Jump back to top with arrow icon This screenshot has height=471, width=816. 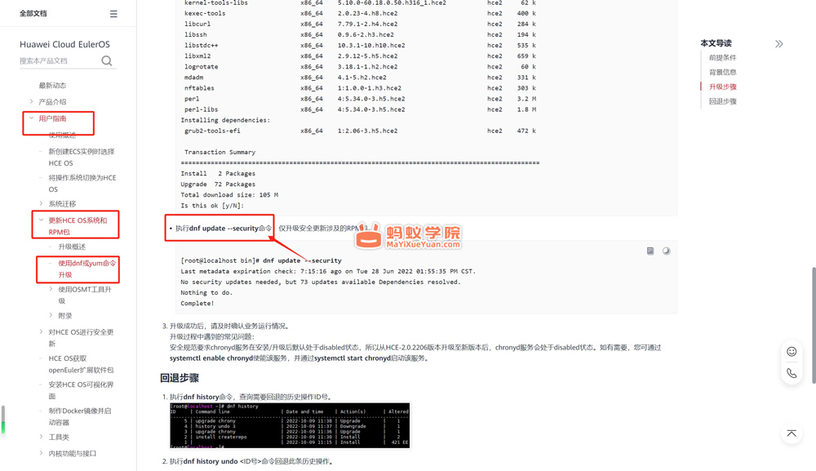[x=792, y=433]
